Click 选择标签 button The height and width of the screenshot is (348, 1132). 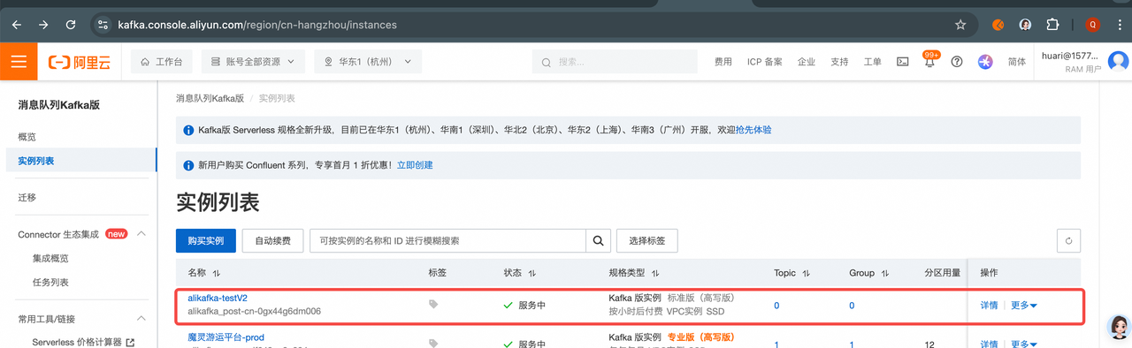click(647, 241)
